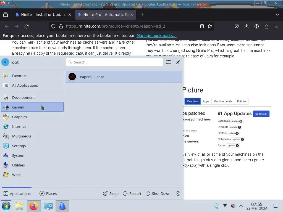
Task: Open a new Firefox tab
Action: pyautogui.click(x=142, y=15)
